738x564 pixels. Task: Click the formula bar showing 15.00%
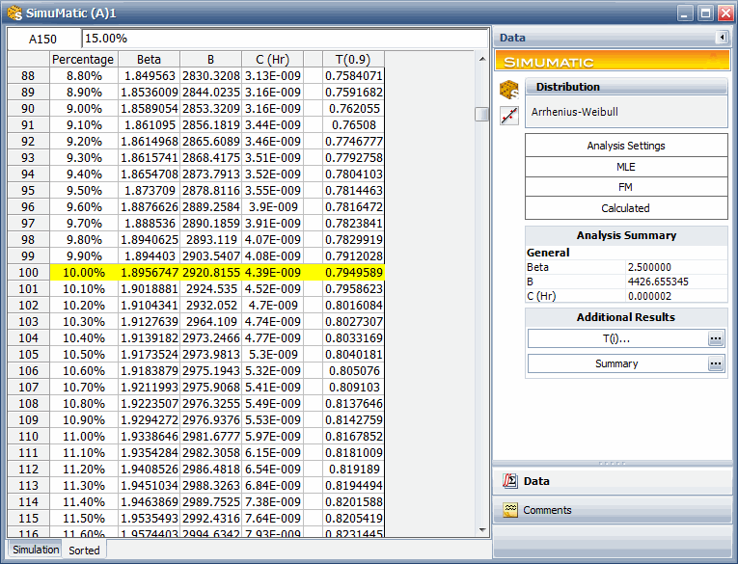(x=285, y=39)
